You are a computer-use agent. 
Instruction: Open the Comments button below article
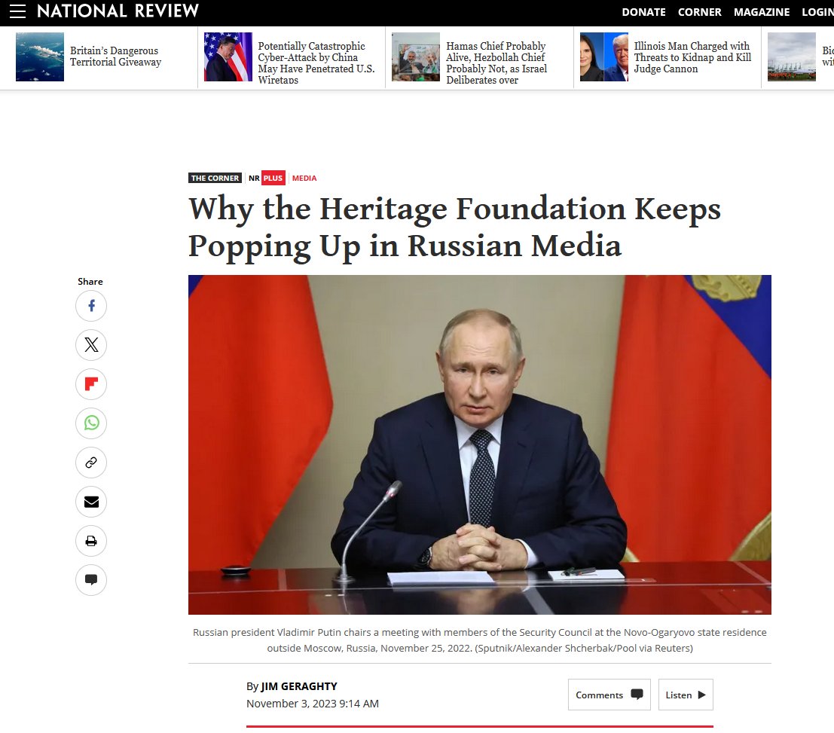(609, 695)
